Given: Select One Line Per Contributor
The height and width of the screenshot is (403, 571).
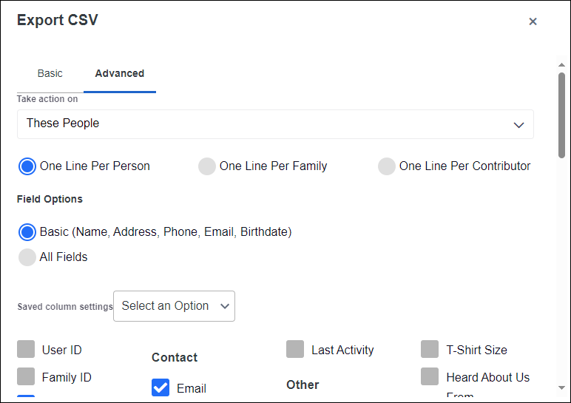Looking at the screenshot, I should point(387,166).
